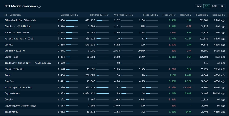
Task: Open BrainDrops collection
Action: click(11, 112)
